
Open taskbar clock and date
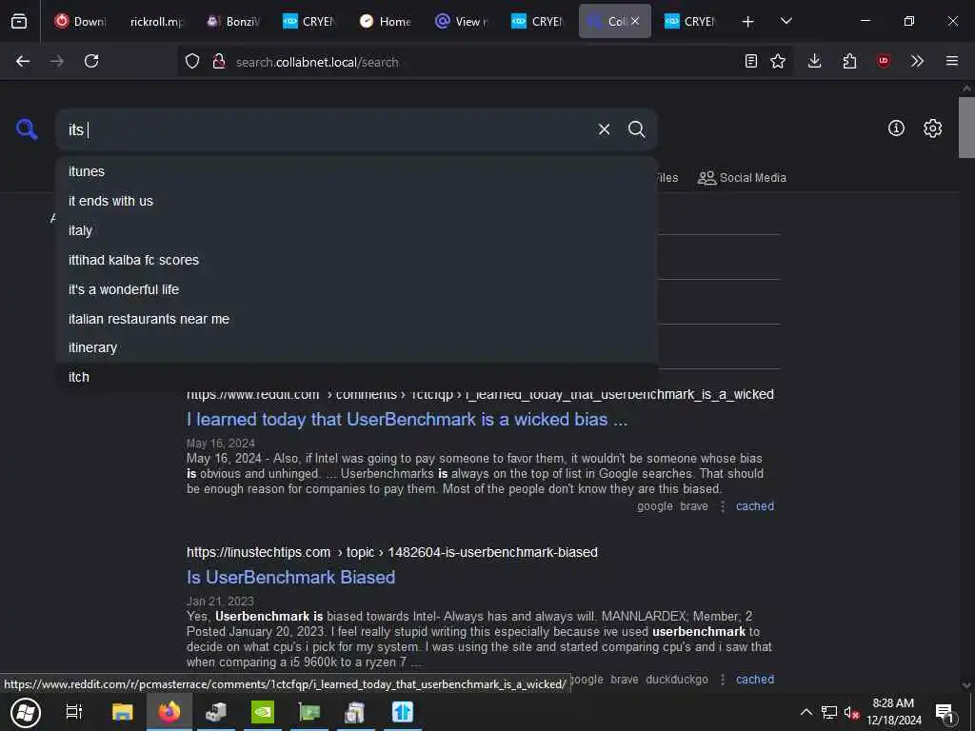(893, 712)
